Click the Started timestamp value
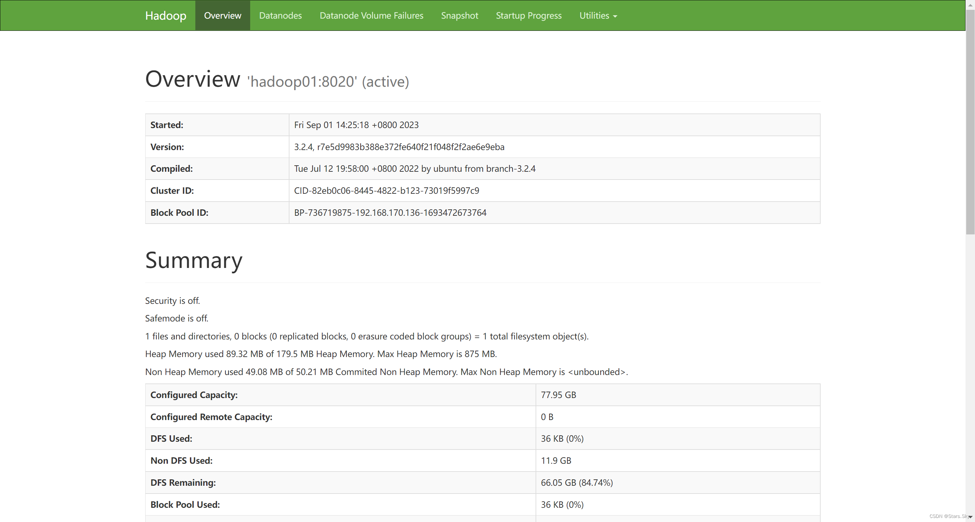This screenshot has height=522, width=975. point(356,125)
